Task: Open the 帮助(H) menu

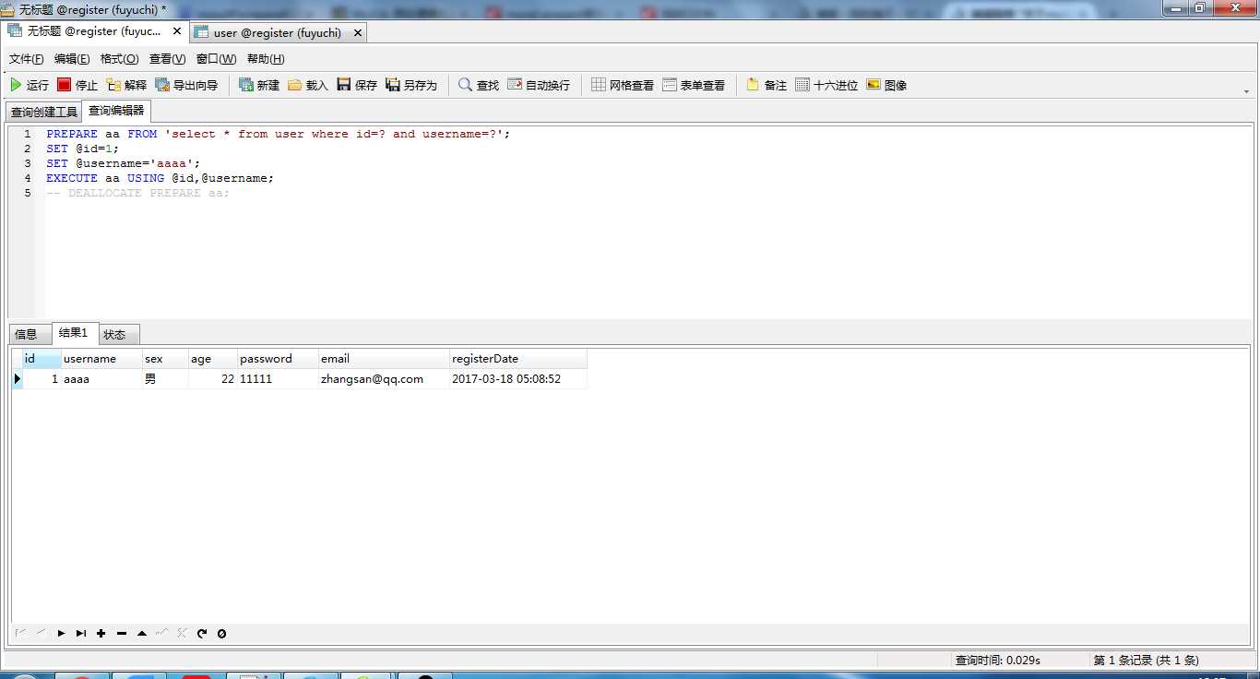Action: pos(266,59)
